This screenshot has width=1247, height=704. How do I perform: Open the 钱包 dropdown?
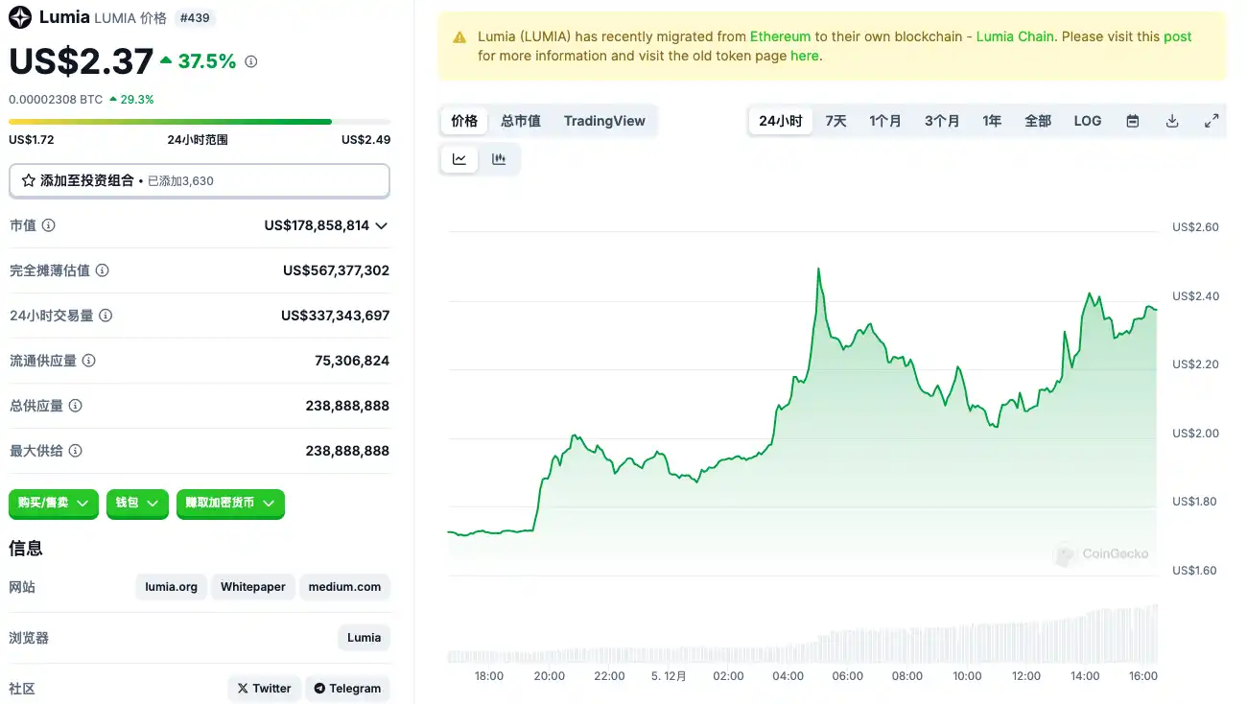(137, 504)
